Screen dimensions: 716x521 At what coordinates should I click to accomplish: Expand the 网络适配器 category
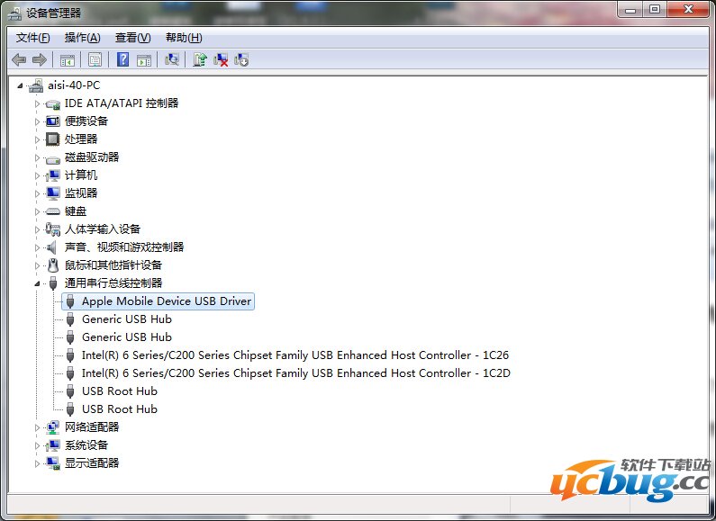(x=38, y=427)
